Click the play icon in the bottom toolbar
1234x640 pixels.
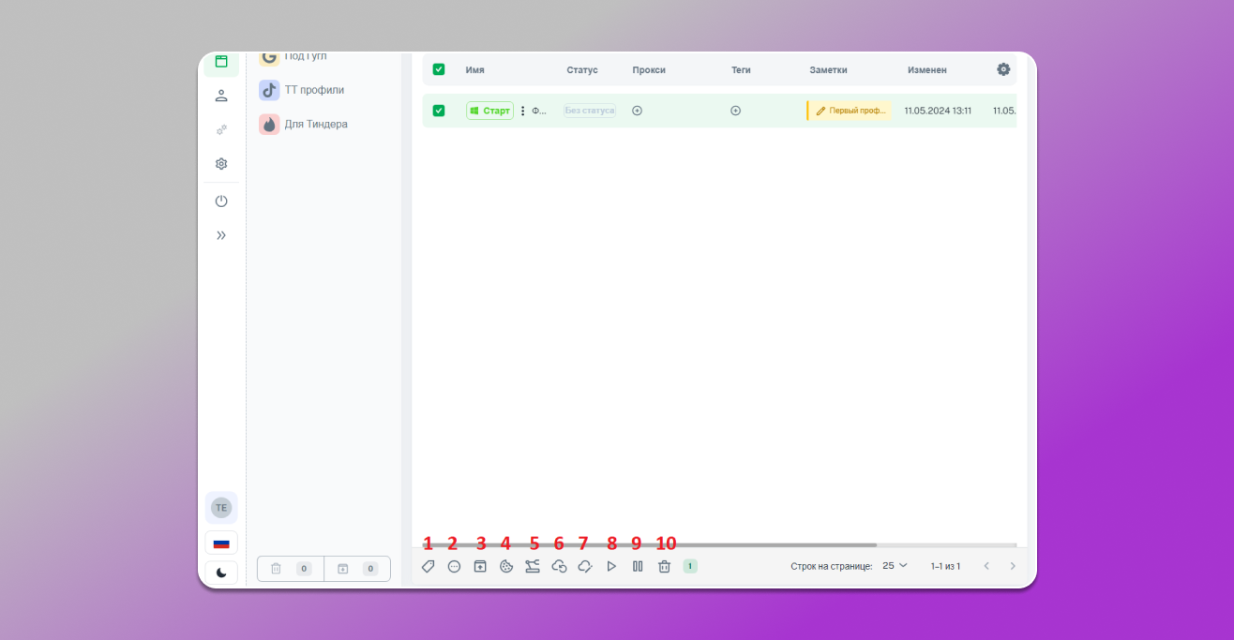point(611,566)
